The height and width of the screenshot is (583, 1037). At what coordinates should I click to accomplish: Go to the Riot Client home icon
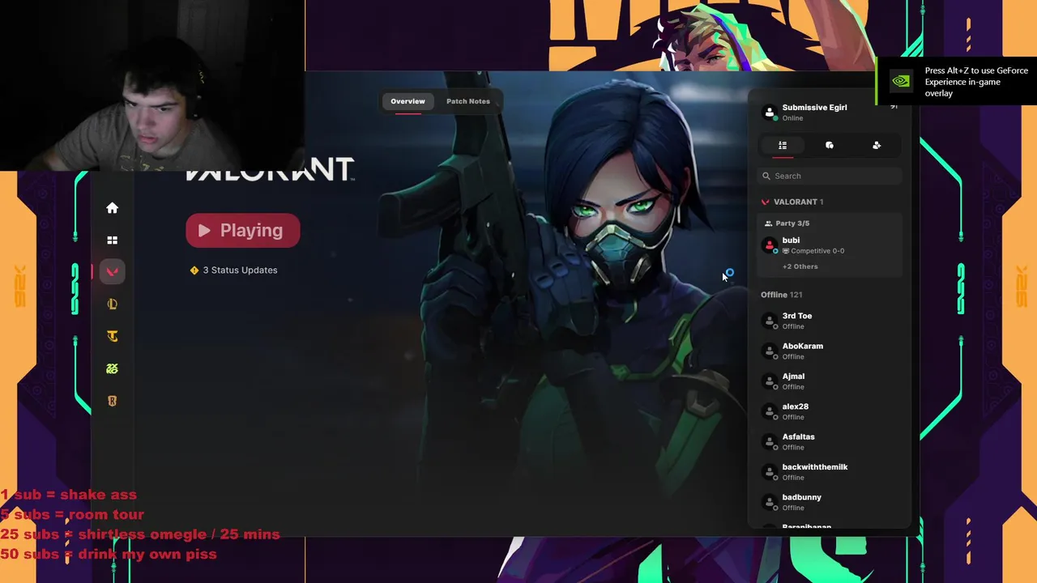(113, 208)
